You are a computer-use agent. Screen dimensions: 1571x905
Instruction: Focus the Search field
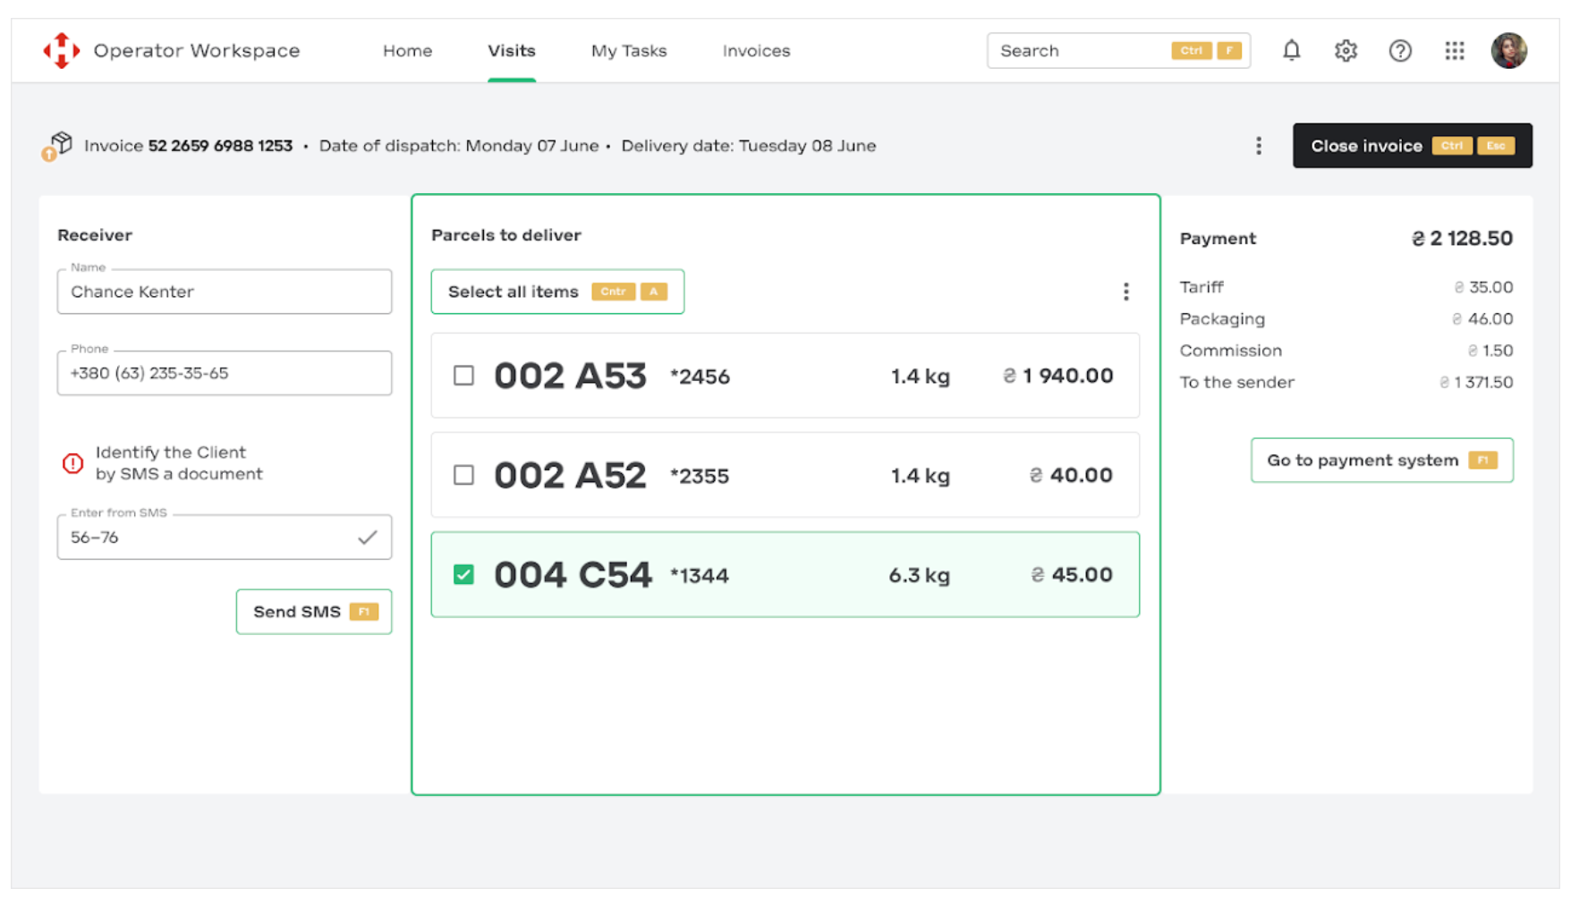tap(1118, 51)
